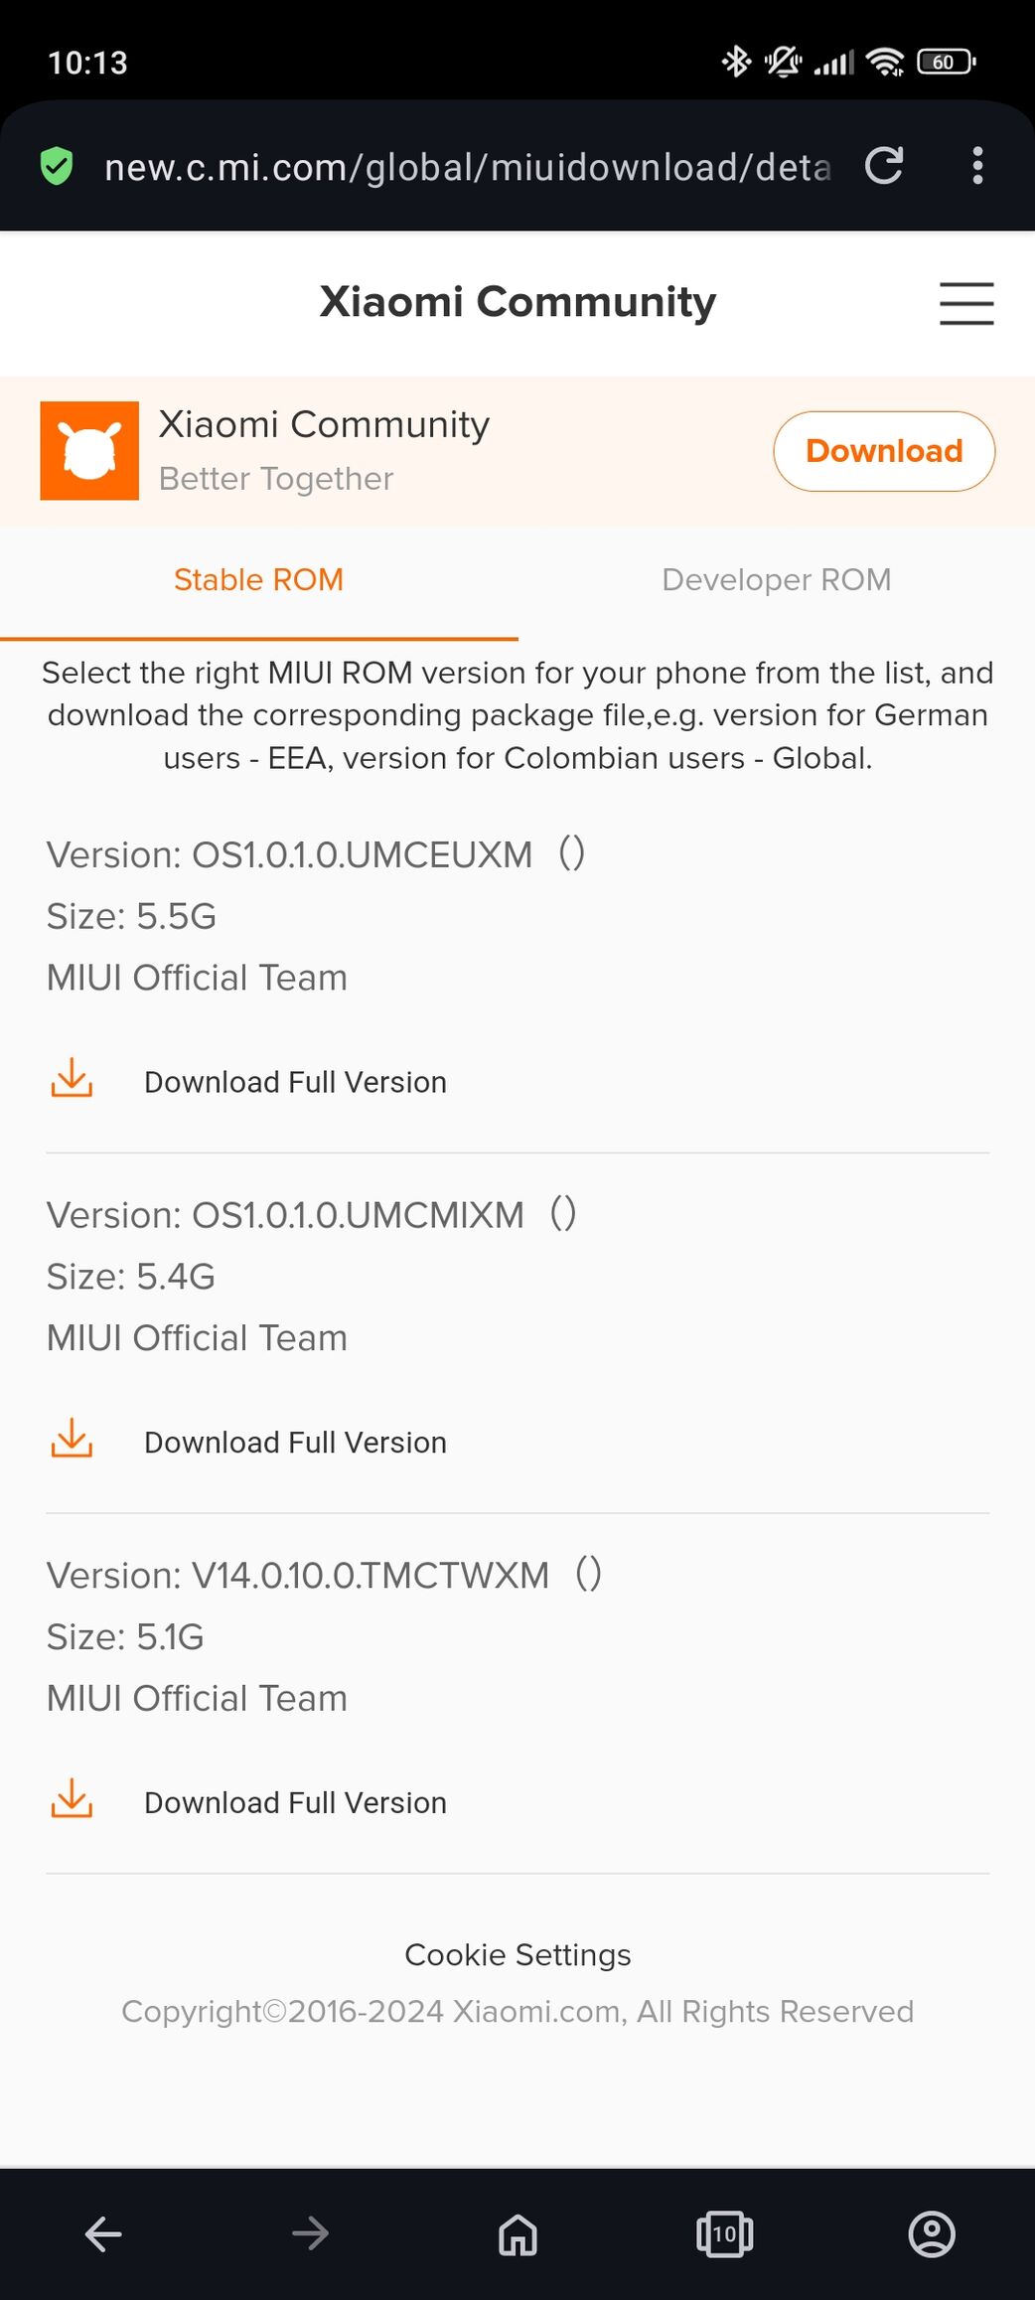The height and width of the screenshot is (2300, 1035).
Task: Tap the green security shield icon
Action: tap(57, 166)
